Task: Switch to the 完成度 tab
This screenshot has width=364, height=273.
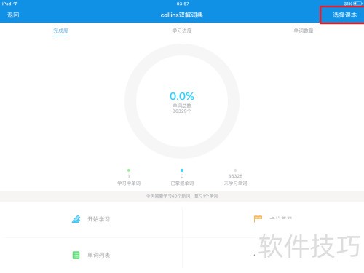Action: pos(60,31)
